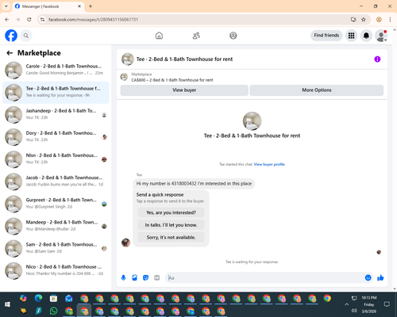
Task: Click Tee's message about phone number
Action: click(x=194, y=184)
